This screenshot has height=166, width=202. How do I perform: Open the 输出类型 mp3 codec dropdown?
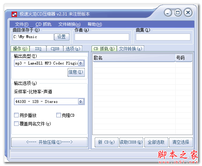(49, 63)
